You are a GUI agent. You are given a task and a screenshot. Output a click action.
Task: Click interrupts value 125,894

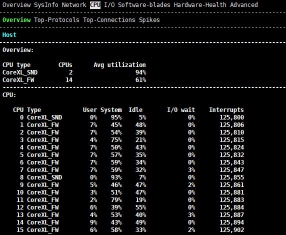click(x=231, y=222)
